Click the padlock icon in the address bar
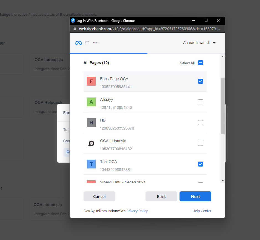This screenshot has height=240, width=260. [x=75, y=29]
